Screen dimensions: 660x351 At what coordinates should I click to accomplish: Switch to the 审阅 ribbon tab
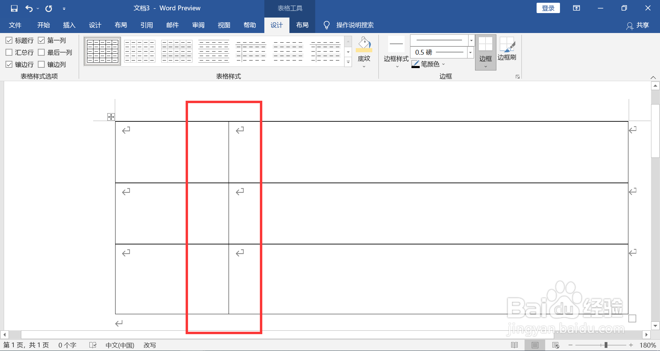coord(198,25)
